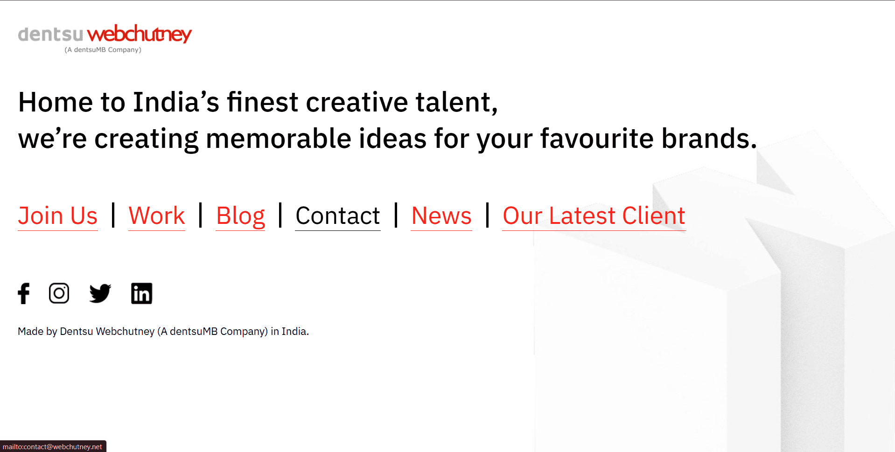Click the Twitter bird icon
This screenshot has height=452, width=895.
pos(100,293)
